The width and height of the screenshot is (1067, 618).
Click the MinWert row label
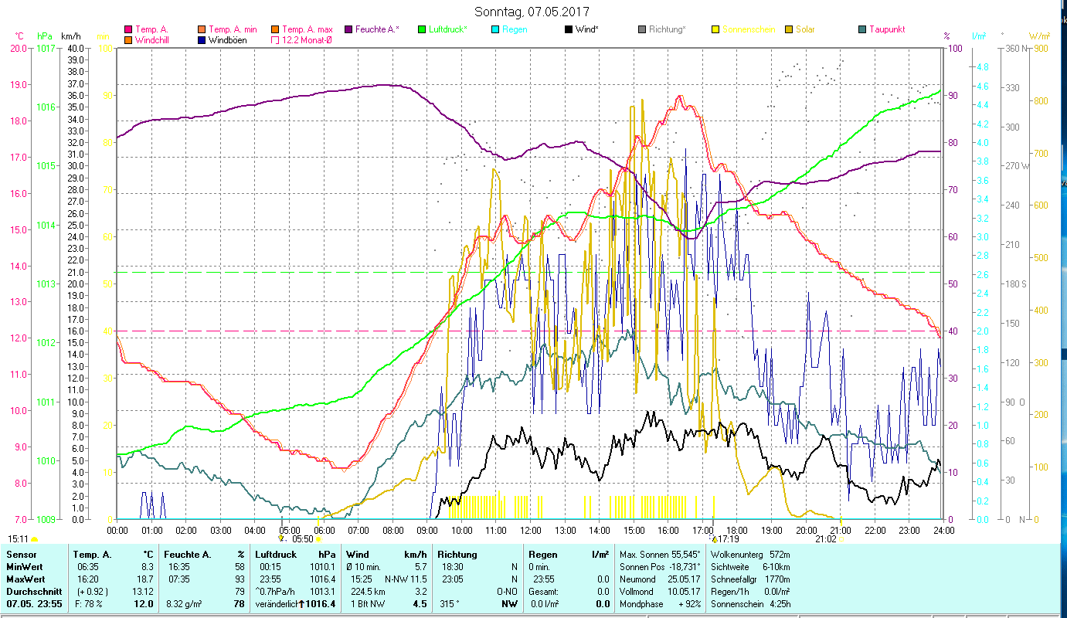pyautogui.click(x=25, y=567)
